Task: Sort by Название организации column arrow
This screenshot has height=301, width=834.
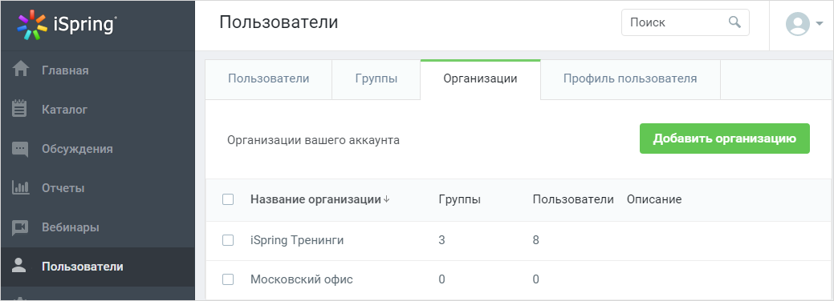Action: click(387, 199)
